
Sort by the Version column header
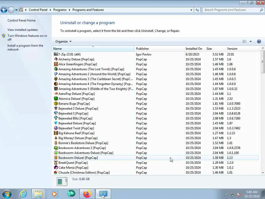point(242,48)
